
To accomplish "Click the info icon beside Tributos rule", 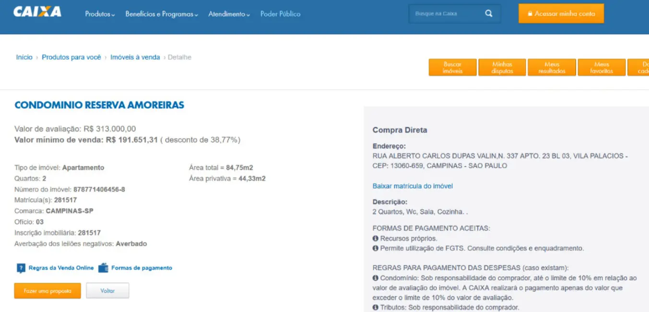I will click(376, 308).
